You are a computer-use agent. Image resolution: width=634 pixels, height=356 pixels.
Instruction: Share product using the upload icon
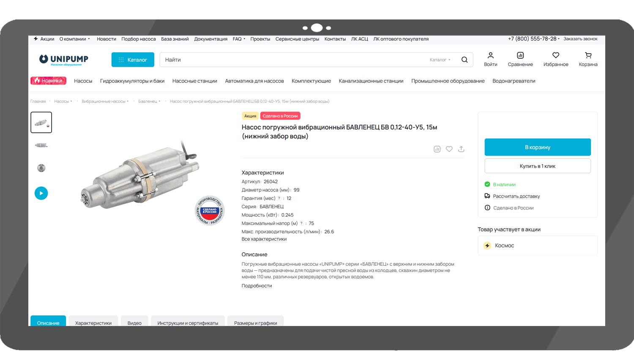click(461, 149)
